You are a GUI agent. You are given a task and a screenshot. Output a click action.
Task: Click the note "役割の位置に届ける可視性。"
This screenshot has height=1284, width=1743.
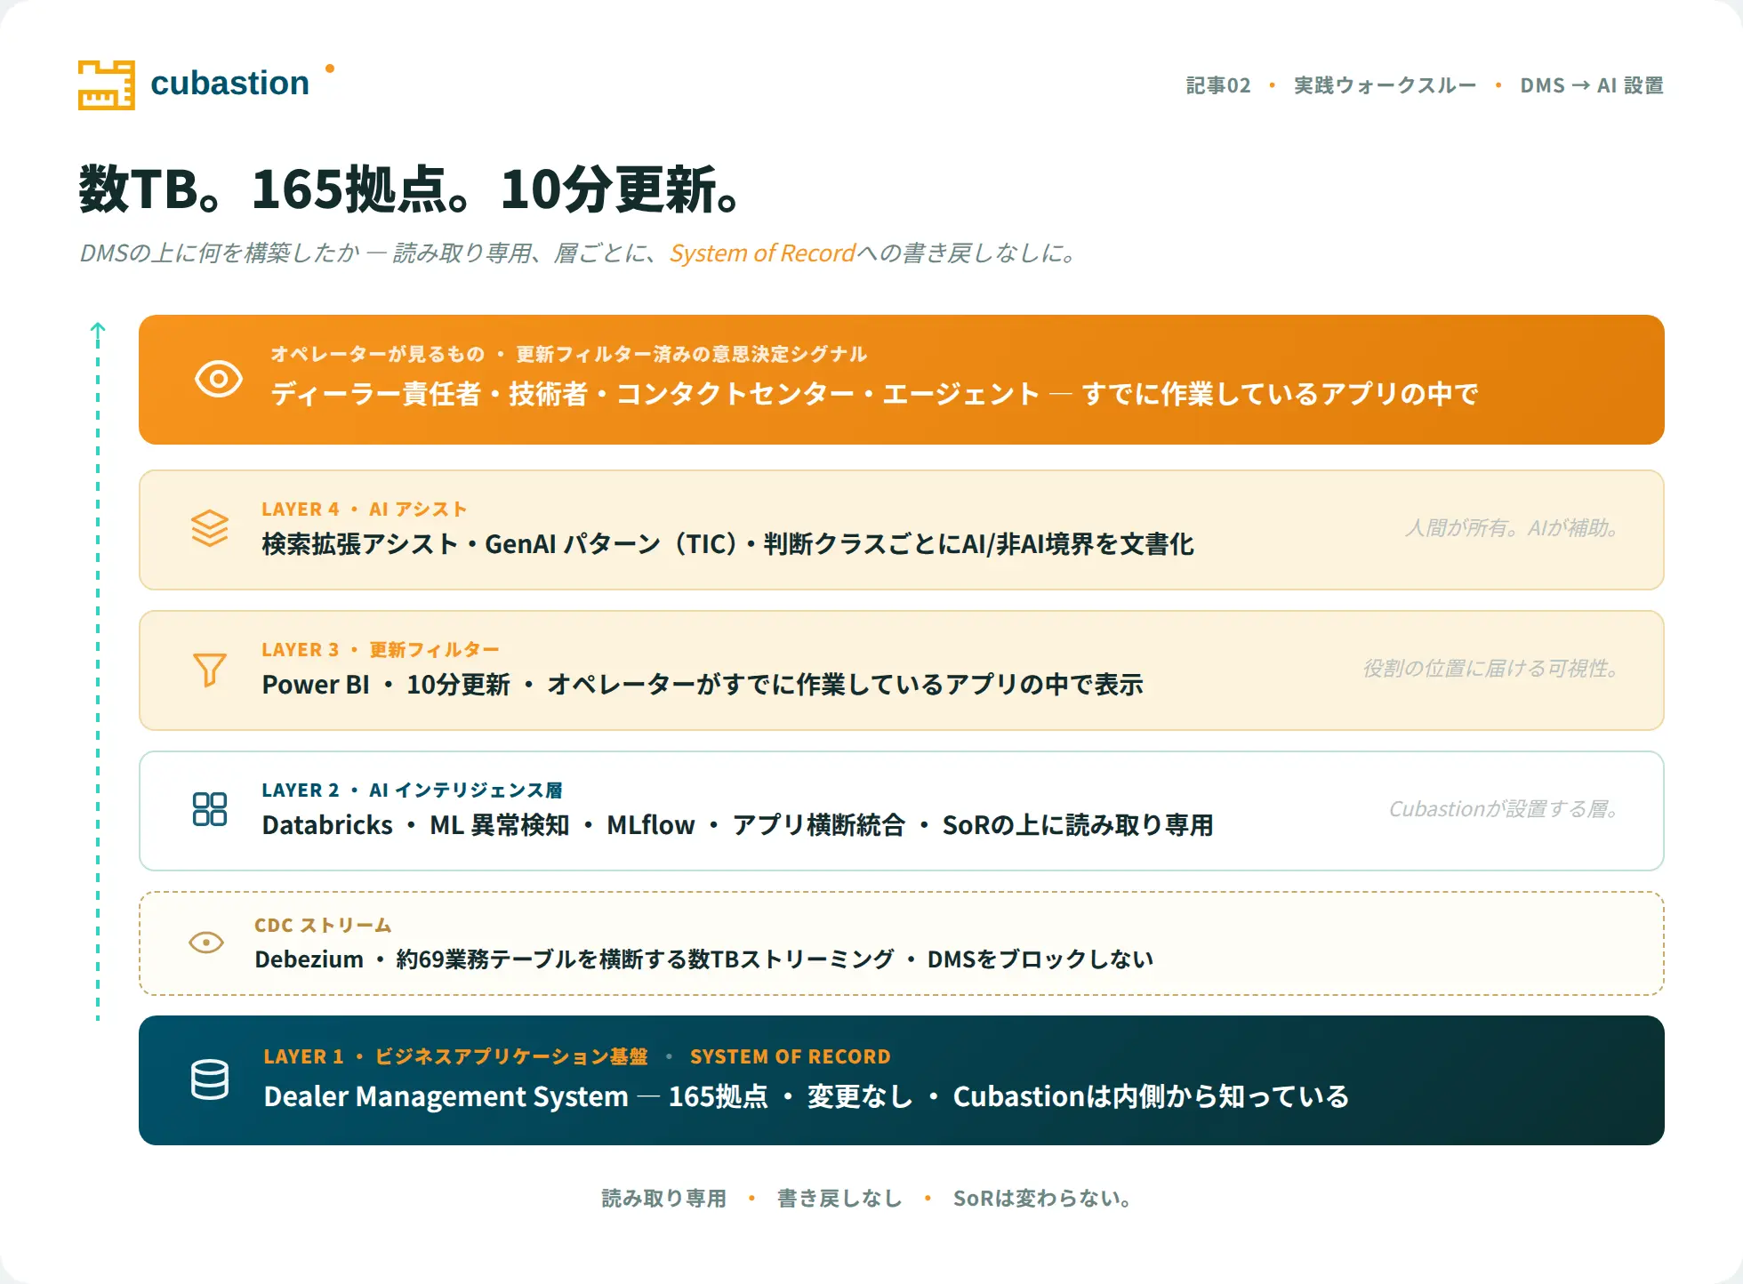click(x=1490, y=669)
